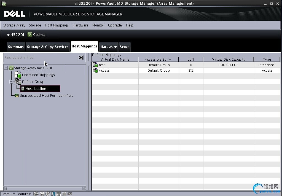Click the split pane divider handle
The image size is (282, 196).
tap(89, 63)
